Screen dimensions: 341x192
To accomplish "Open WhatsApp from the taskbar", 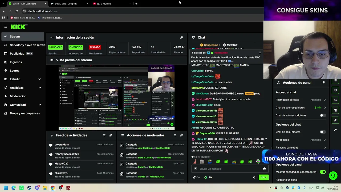I will [22, 188].
